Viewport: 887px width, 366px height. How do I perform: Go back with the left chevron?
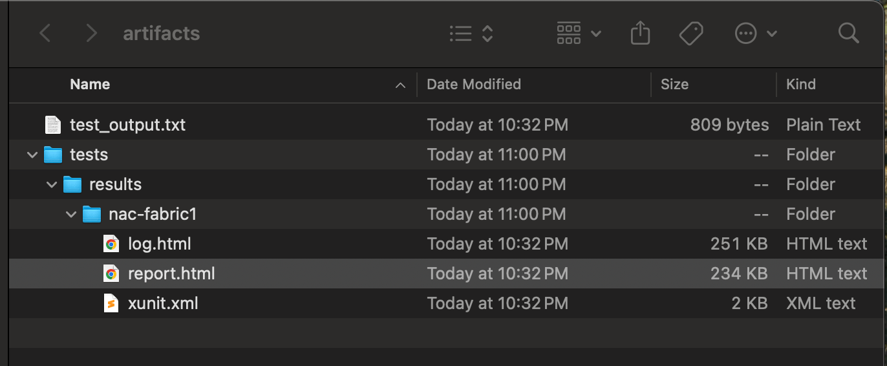pyautogui.click(x=45, y=33)
